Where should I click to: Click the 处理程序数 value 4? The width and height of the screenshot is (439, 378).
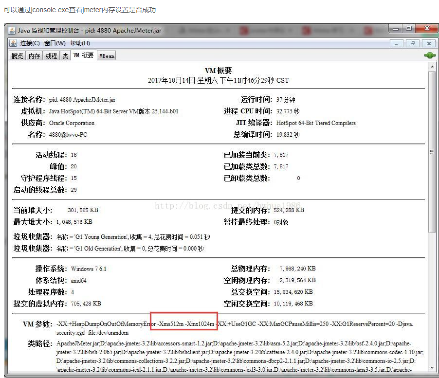(72, 292)
